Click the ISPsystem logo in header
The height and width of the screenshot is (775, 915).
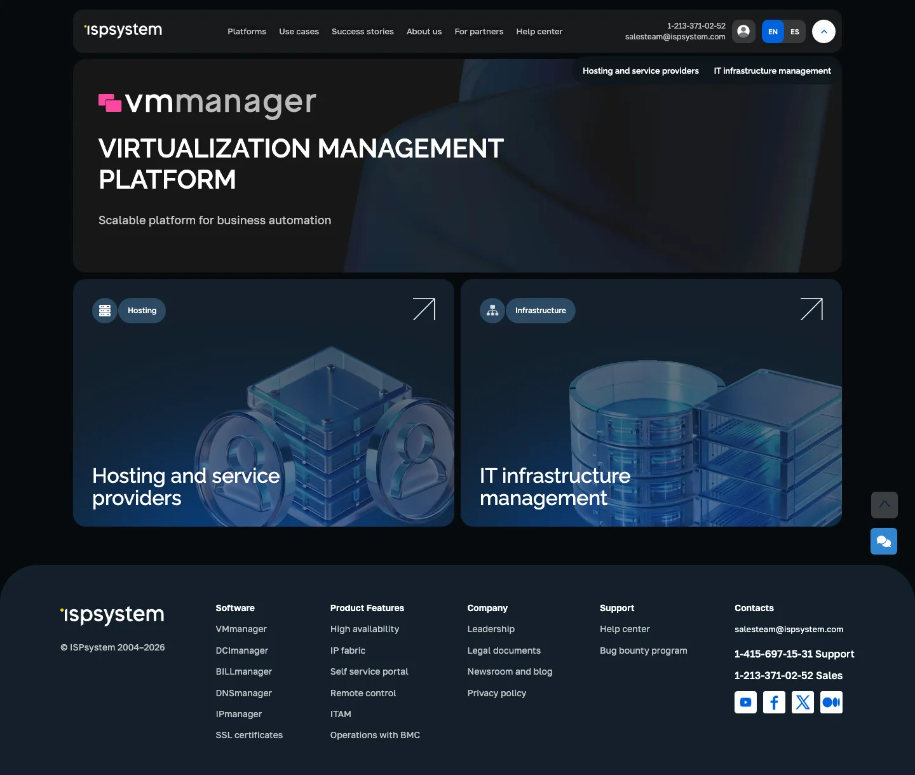tap(123, 30)
